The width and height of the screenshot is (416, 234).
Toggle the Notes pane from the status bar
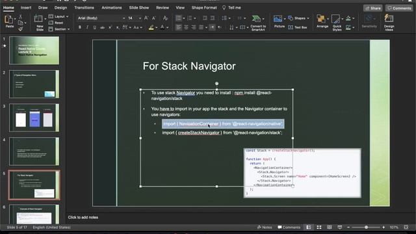[x=265, y=227]
